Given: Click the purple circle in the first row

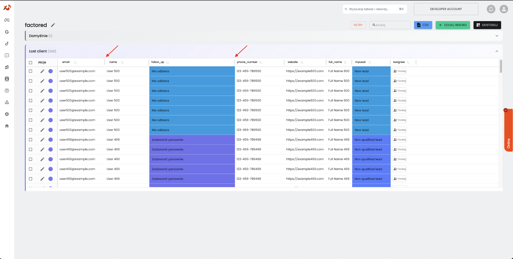Looking at the screenshot, I should click(x=51, y=71).
